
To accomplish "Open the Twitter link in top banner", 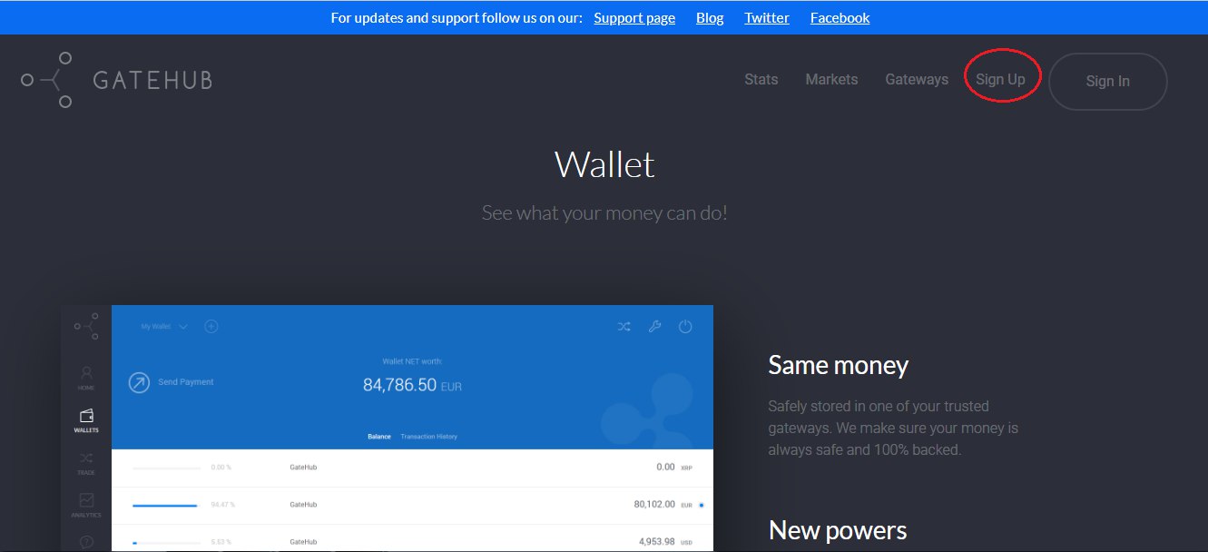I will point(767,18).
